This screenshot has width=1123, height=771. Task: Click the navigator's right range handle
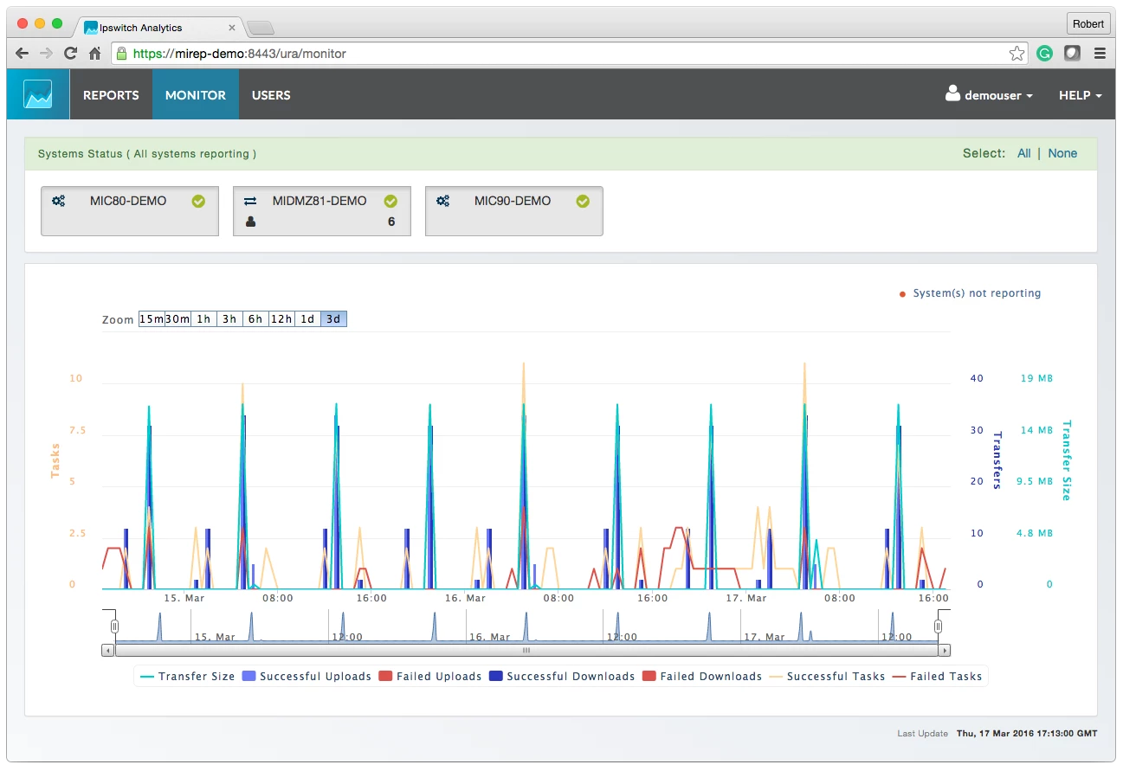coord(938,626)
